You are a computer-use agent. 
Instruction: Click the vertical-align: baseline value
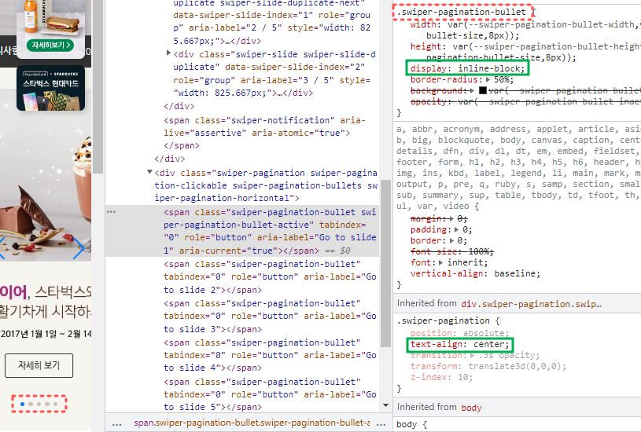tap(517, 273)
